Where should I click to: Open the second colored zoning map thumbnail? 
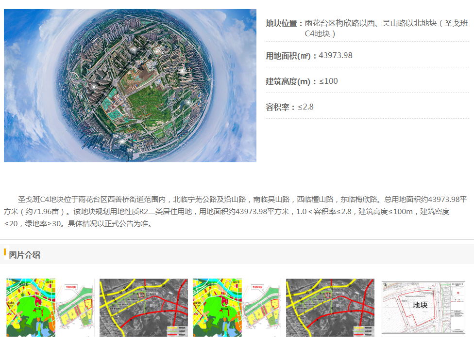coord(237,307)
